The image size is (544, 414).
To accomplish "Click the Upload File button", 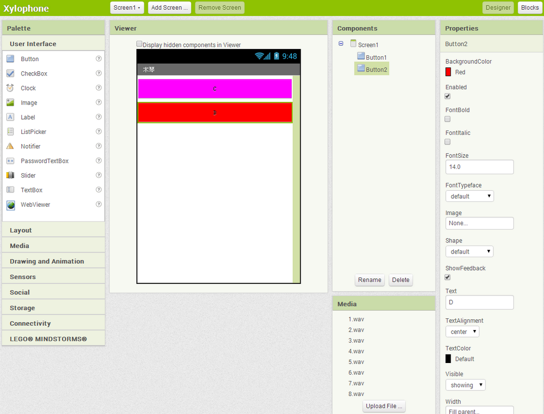I will [x=384, y=406].
